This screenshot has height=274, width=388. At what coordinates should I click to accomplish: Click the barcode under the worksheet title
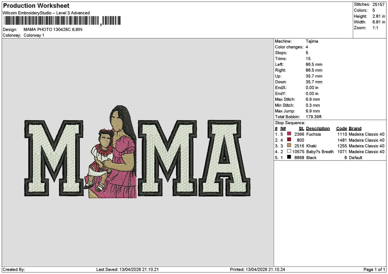click(62, 21)
